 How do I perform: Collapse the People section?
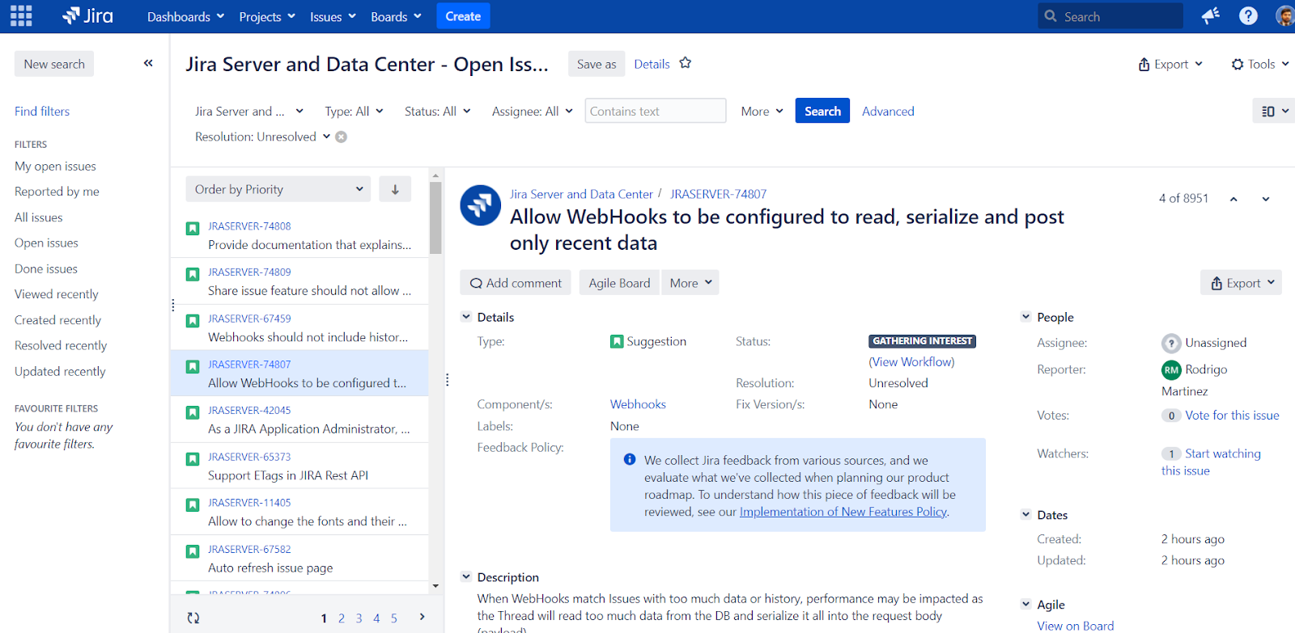click(x=1025, y=317)
